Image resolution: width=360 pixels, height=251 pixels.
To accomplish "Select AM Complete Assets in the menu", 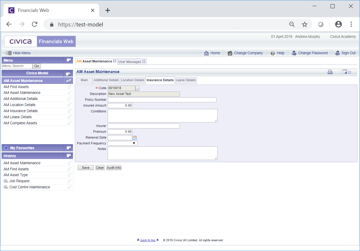I will point(20,123).
